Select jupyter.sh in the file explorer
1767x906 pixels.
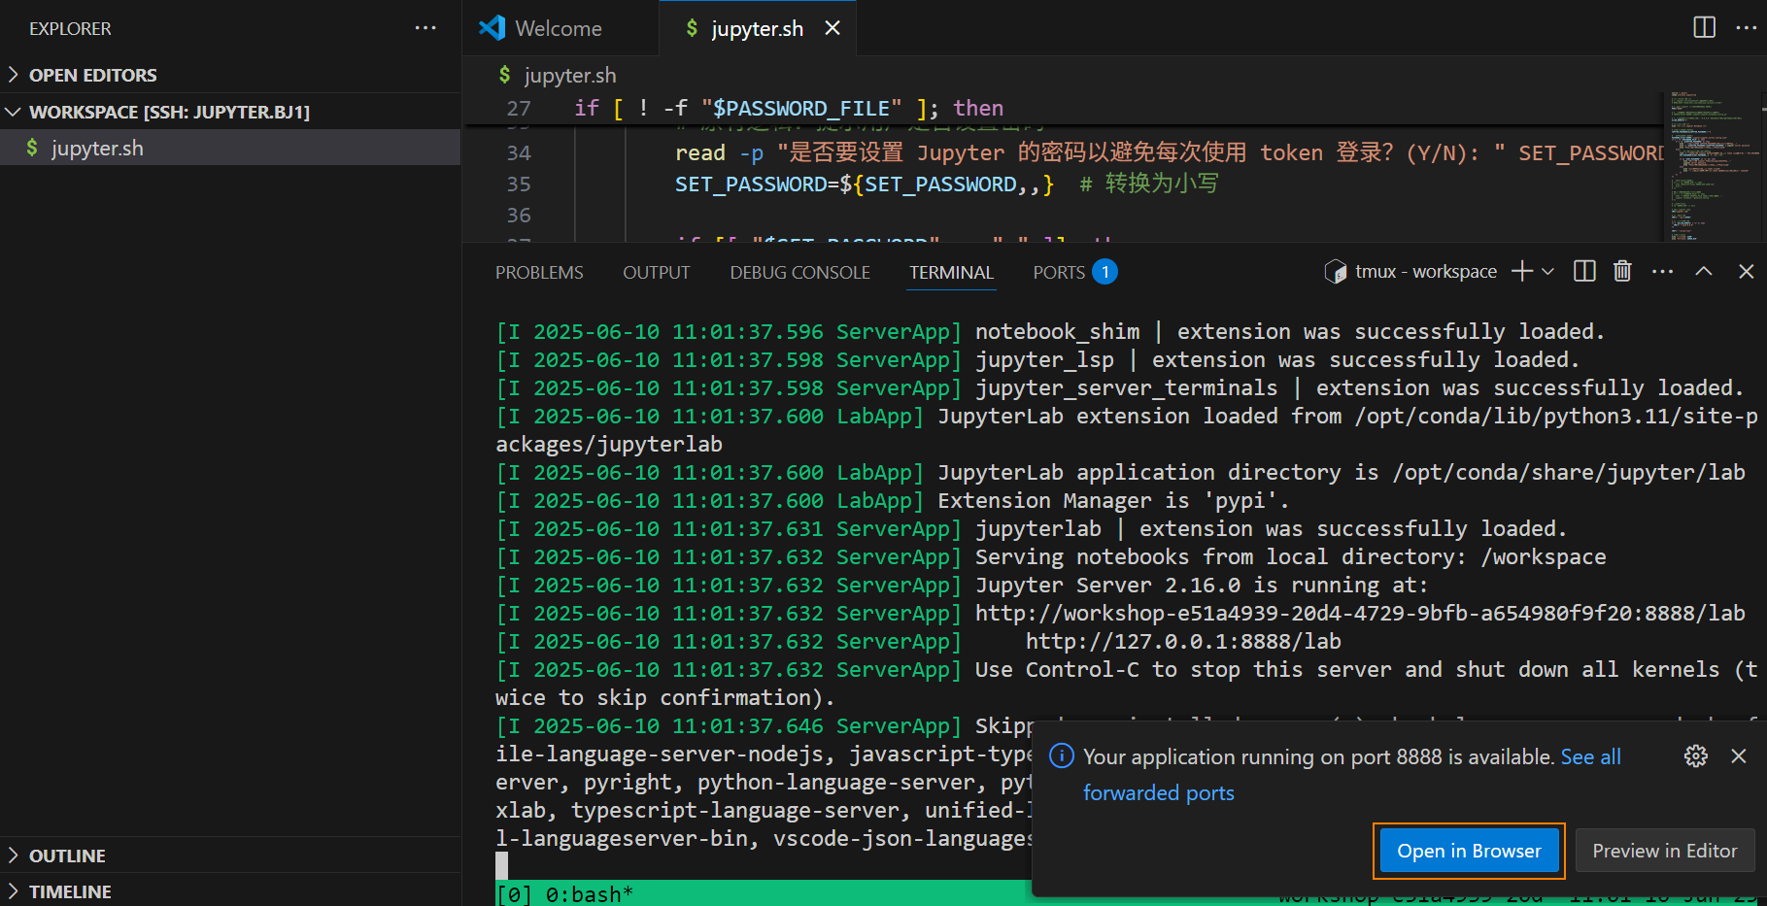(x=97, y=148)
